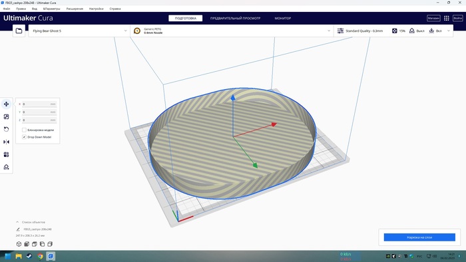Expand Standard Quality print settings panel

pyautogui.click(x=393, y=31)
